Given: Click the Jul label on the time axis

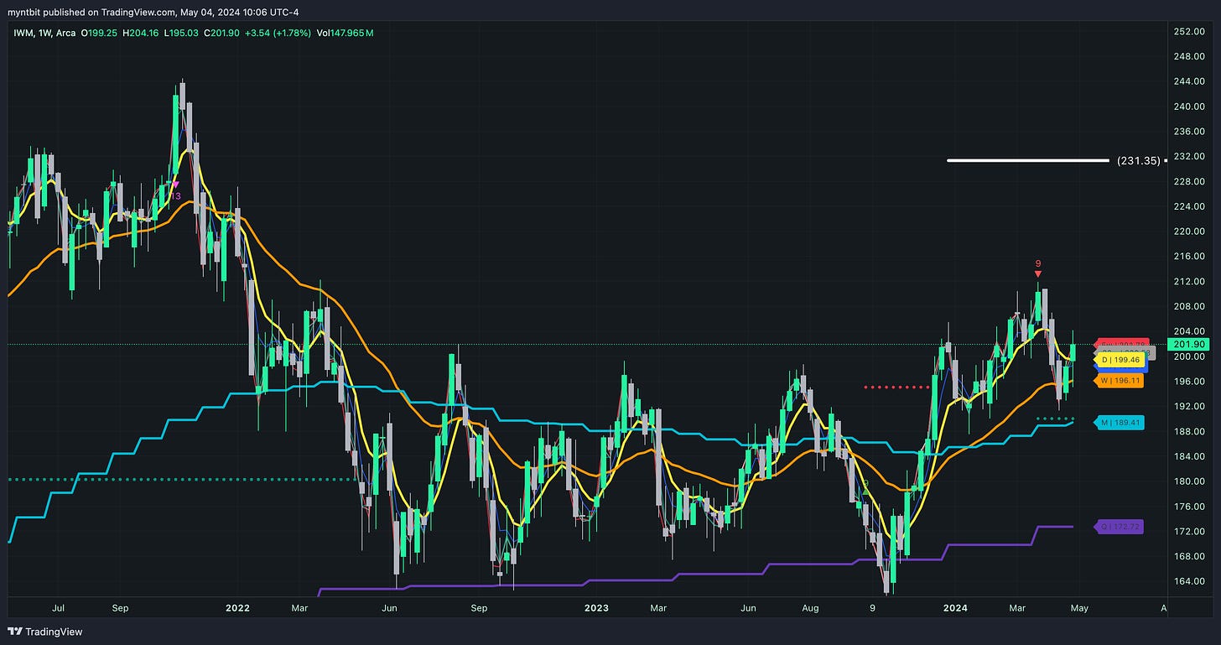Looking at the screenshot, I should pos(60,609).
